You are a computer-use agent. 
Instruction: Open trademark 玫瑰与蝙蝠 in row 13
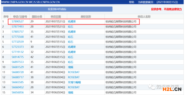click(x=75, y=82)
